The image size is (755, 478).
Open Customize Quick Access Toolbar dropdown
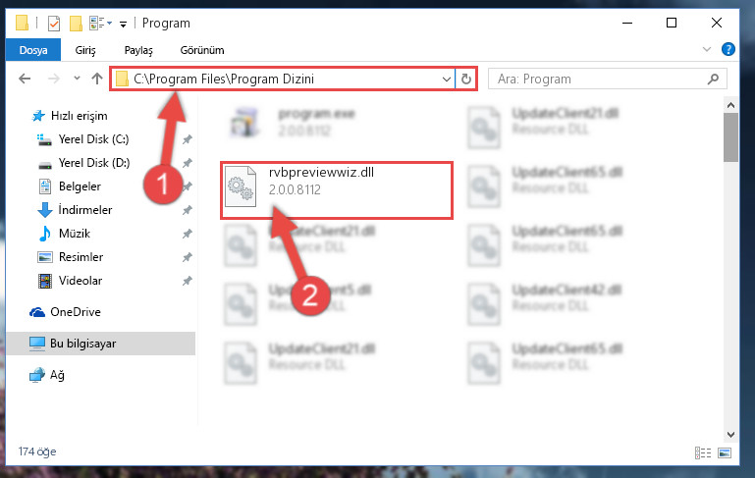point(124,25)
